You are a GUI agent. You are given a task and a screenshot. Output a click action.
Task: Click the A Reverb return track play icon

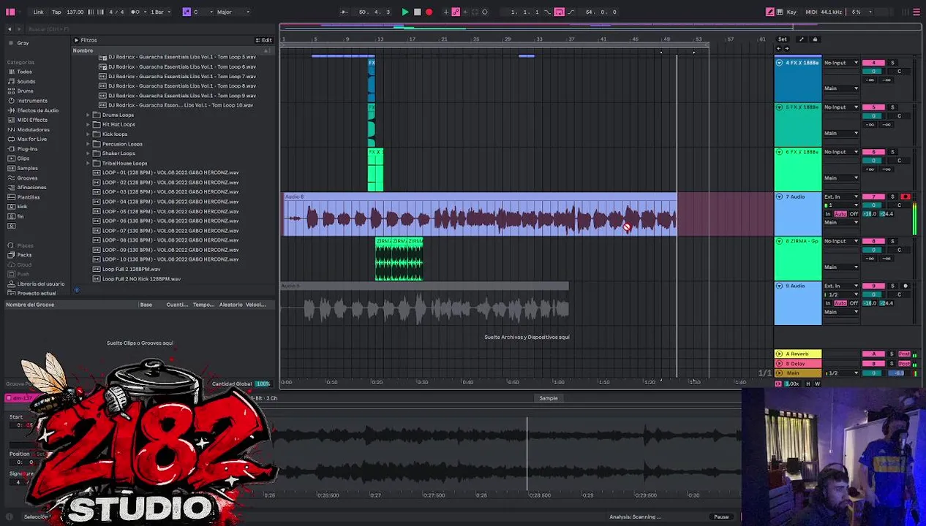[779, 354]
